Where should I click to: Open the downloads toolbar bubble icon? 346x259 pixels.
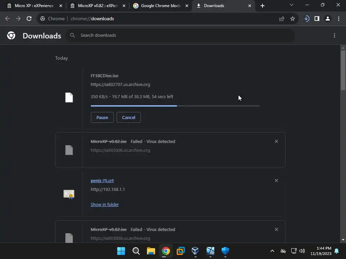pyautogui.click(x=306, y=19)
